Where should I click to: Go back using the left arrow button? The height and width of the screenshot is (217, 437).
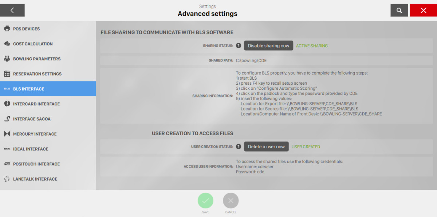tap(12, 11)
